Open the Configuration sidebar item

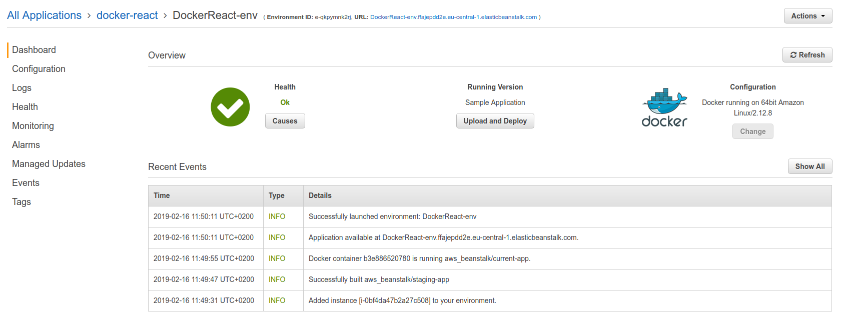tap(39, 69)
